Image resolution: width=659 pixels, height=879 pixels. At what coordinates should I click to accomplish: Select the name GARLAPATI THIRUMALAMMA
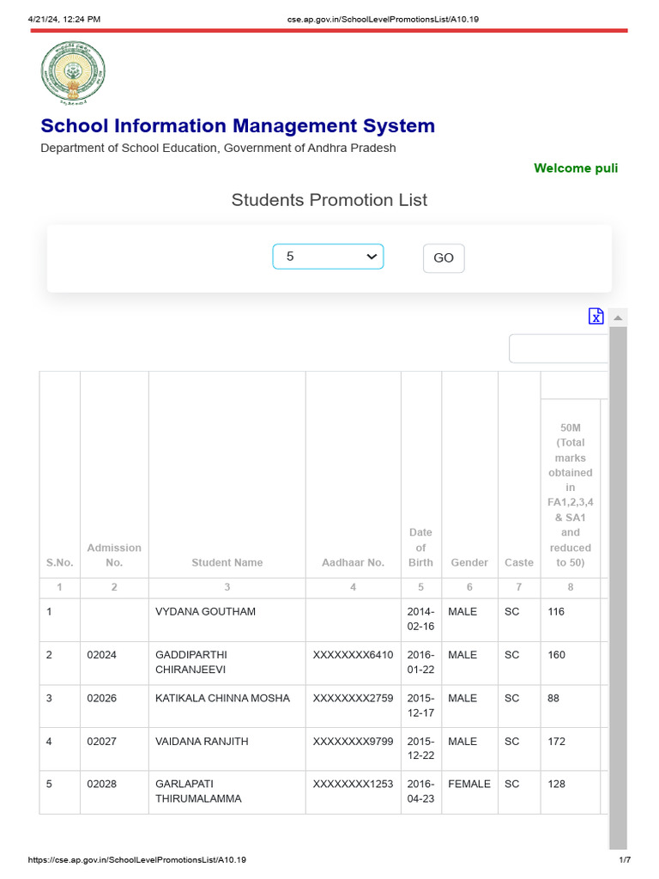198,791
